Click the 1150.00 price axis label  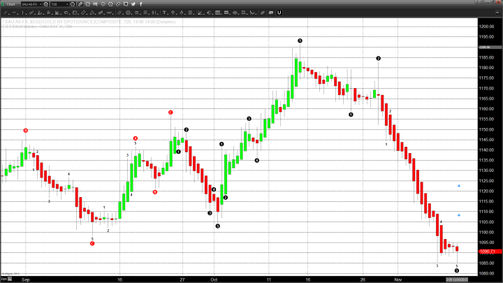pyautogui.click(x=487, y=129)
